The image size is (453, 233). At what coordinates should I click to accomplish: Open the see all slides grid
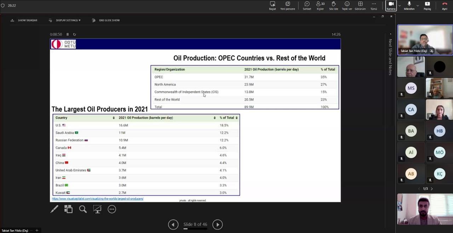(68, 209)
